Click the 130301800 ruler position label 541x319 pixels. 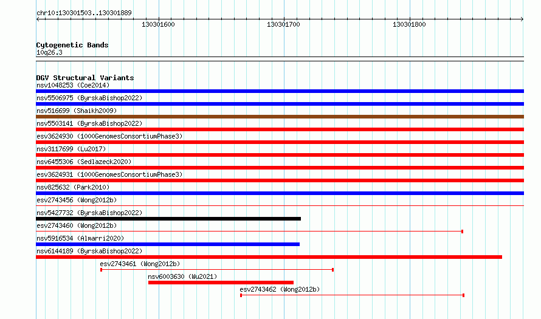[409, 24]
